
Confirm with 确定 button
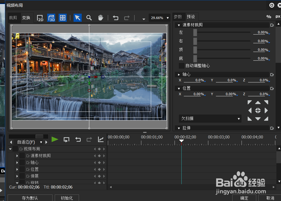pyautogui.click(x=244, y=198)
